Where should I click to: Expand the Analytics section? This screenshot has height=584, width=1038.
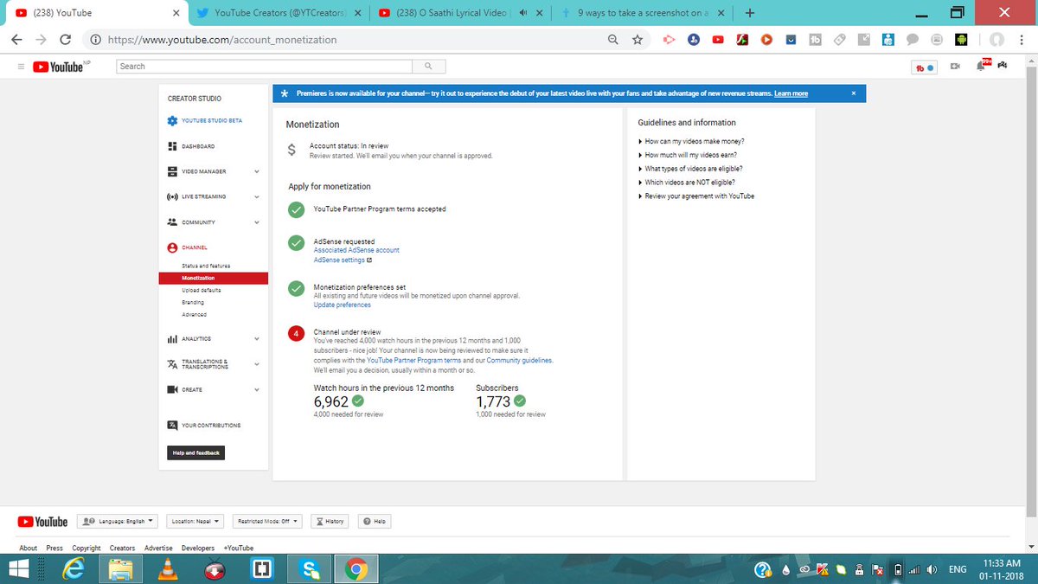pos(257,338)
